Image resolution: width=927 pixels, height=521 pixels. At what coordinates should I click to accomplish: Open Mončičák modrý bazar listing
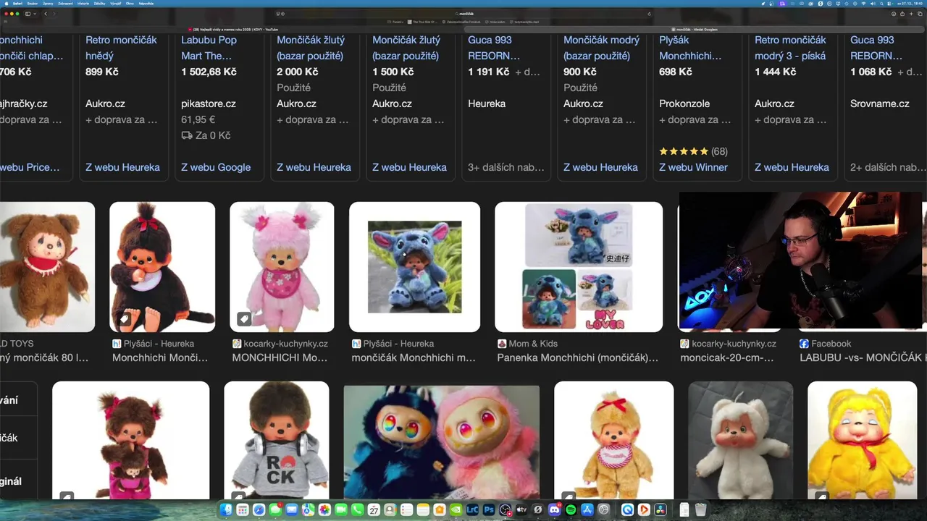pyautogui.click(x=601, y=48)
